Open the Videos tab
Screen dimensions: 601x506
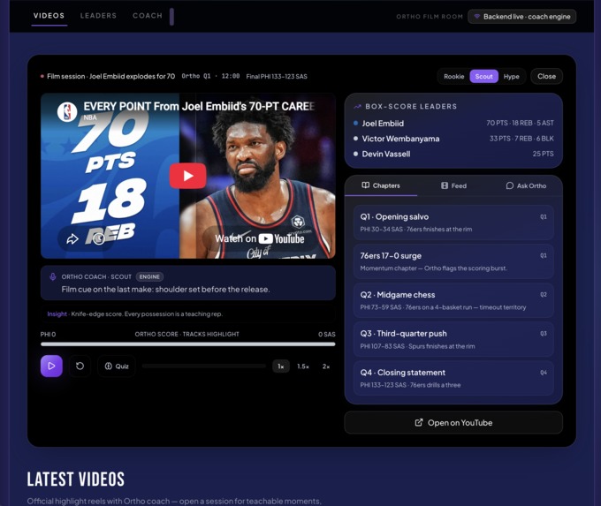coord(49,16)
